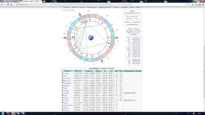This screenshot has width=205, height=115.
Task: Click the Chiron symbol icon in table
Action: pos(62,103)
